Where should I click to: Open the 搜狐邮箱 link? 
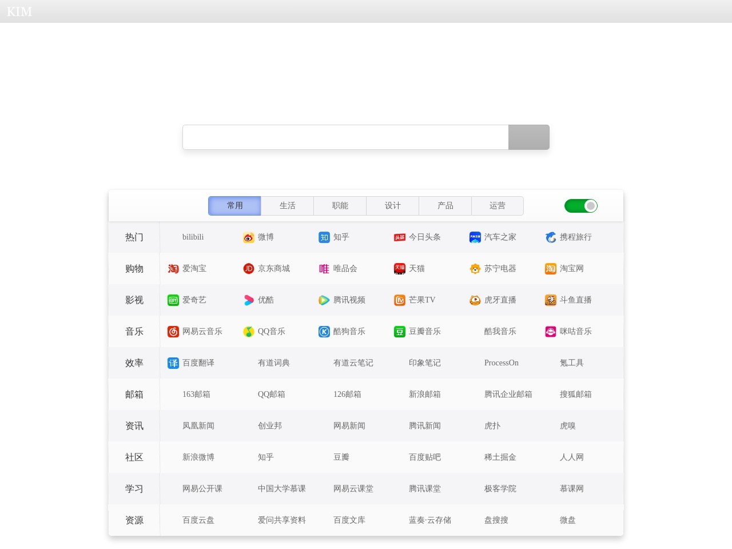576,395
